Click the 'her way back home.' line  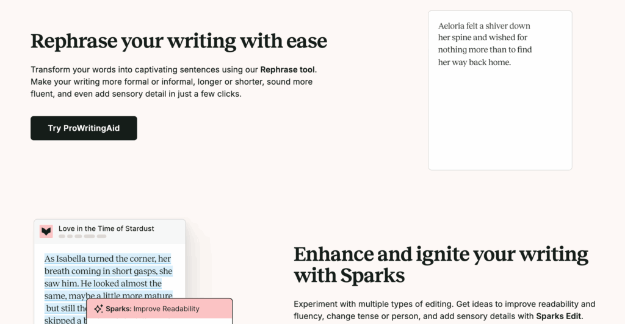(474, 62)
